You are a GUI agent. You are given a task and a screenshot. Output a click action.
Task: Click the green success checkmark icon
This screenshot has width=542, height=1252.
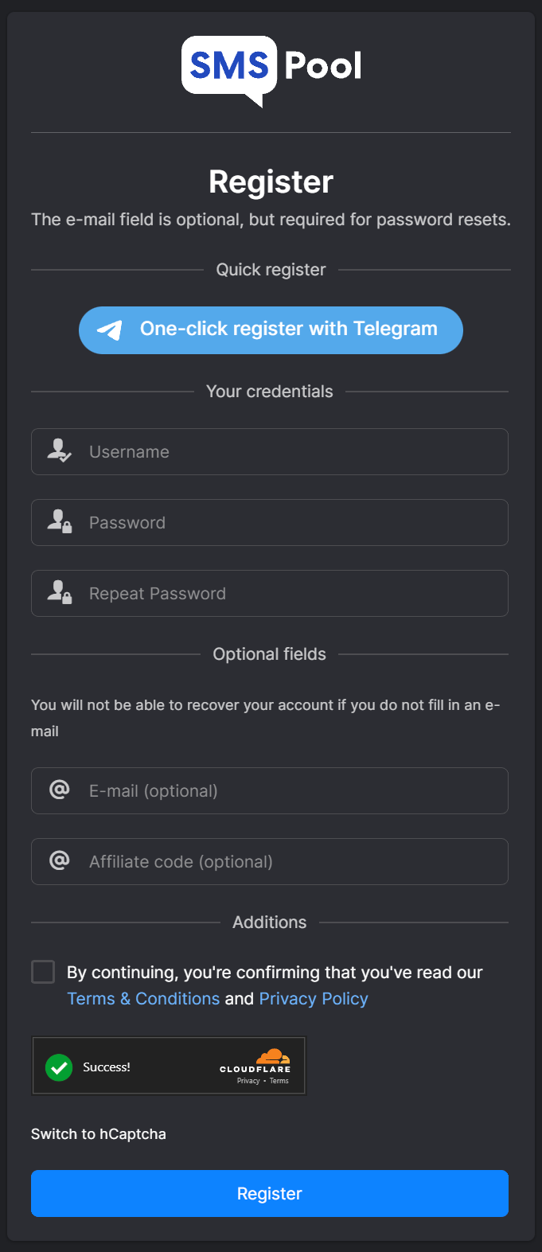click(59, 1067)
